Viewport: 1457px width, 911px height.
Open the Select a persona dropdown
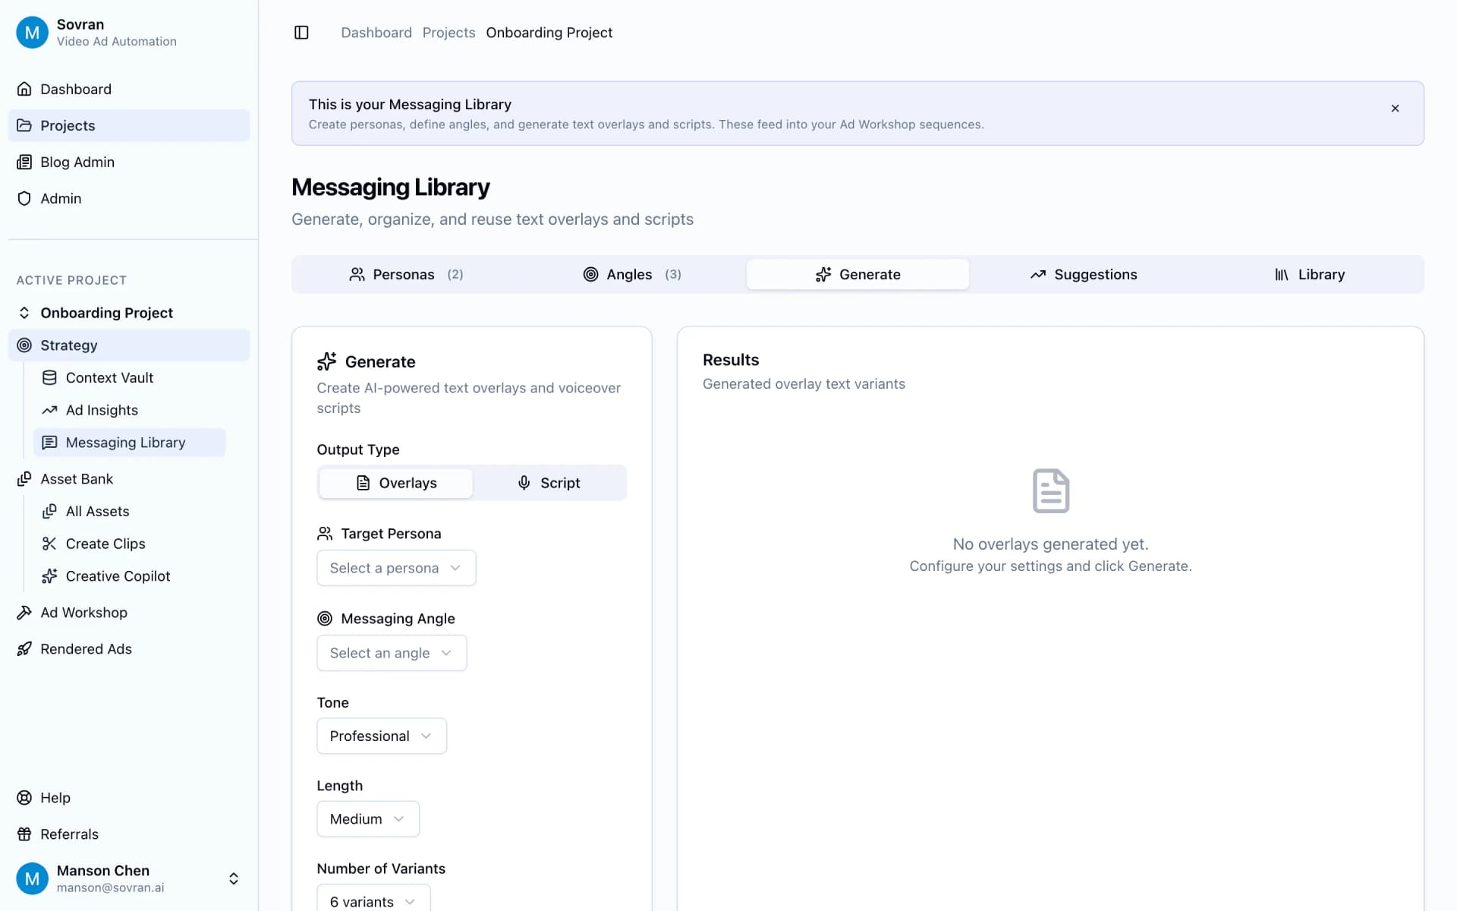[396, 568]
